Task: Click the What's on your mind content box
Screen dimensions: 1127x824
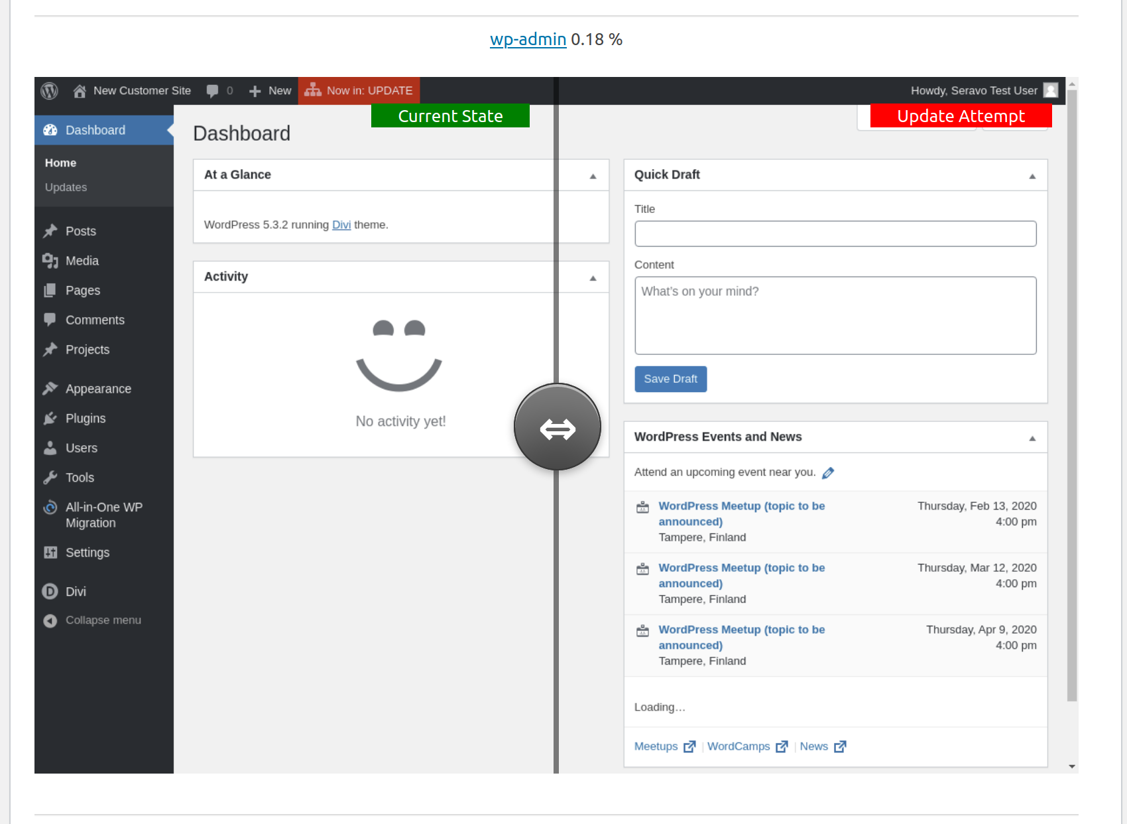Action: click(835, 316)
